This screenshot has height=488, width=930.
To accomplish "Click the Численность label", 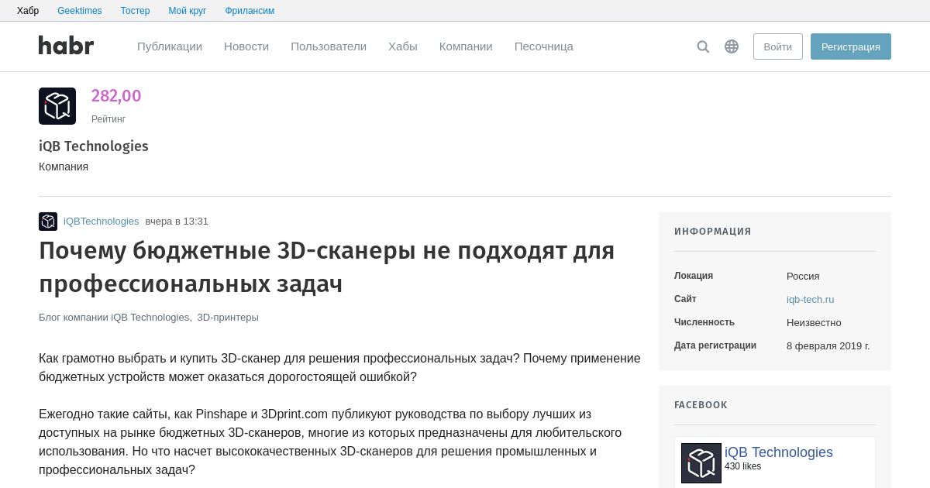I will [x=704, y=322].
